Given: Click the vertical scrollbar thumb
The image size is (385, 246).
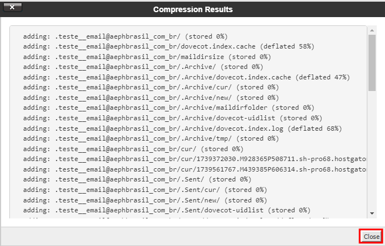Looking at the screenshot, I should 372,63.
